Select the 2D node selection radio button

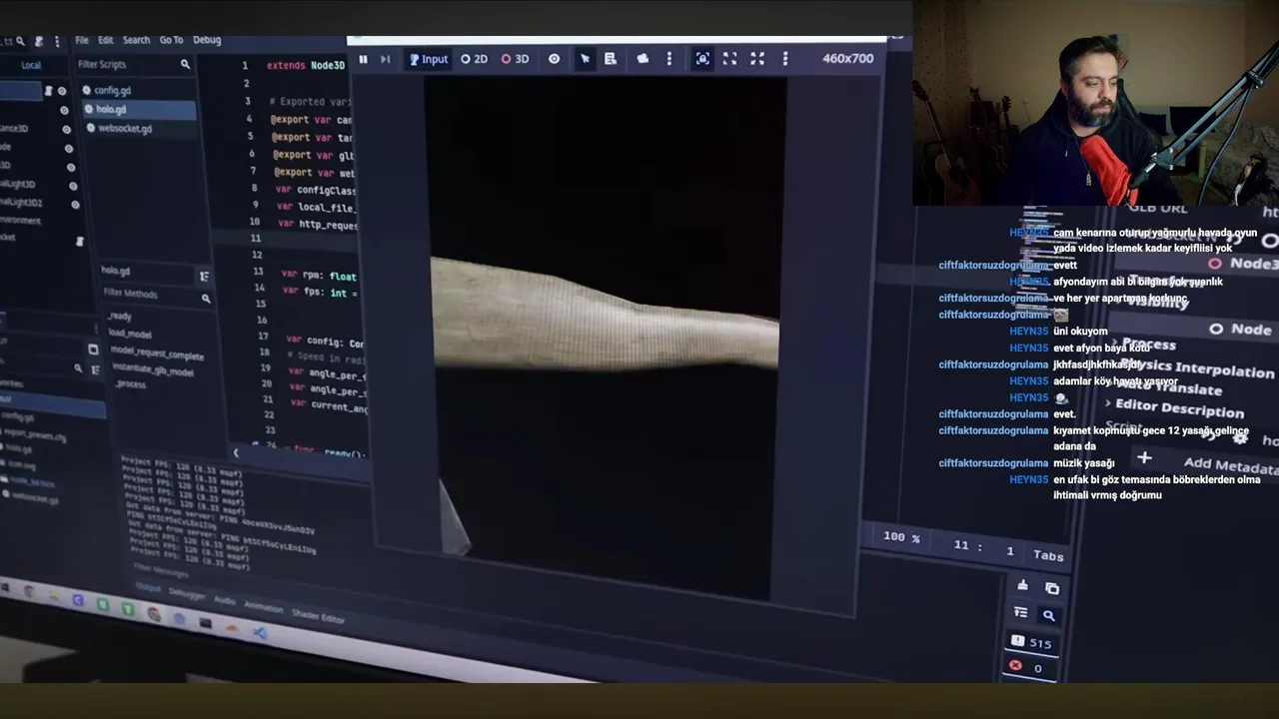[x=475, y=59]
